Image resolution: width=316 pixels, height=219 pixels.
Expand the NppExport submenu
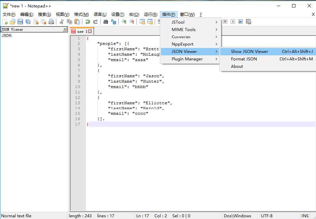[191, 44]
